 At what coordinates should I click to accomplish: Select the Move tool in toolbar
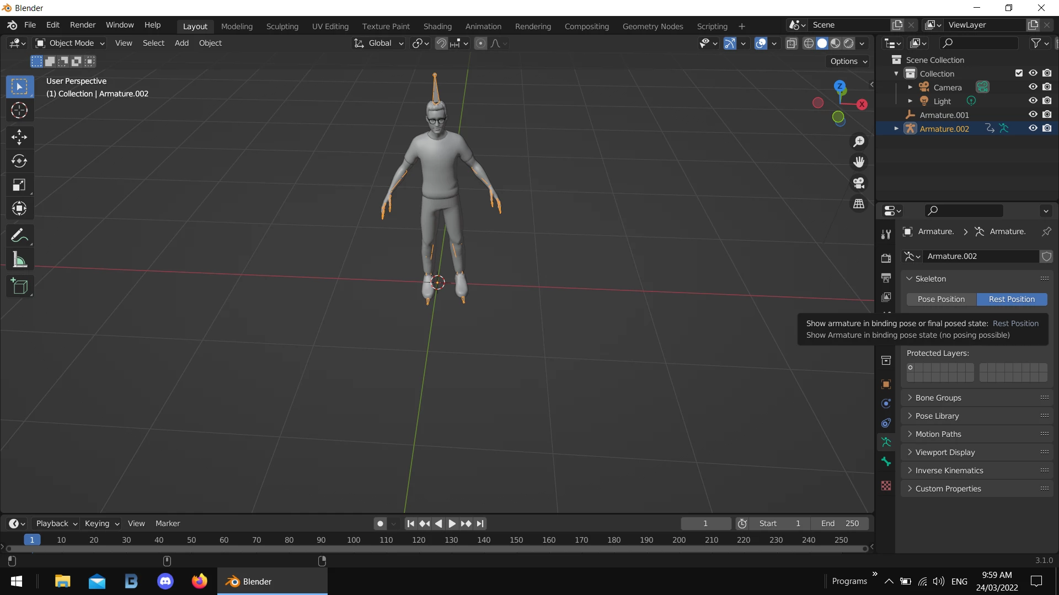19,137
